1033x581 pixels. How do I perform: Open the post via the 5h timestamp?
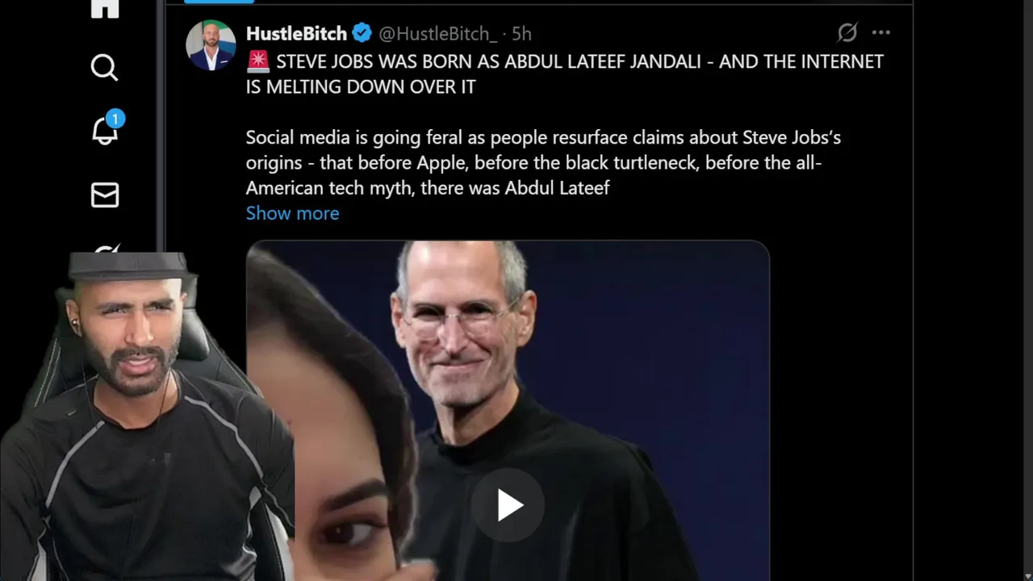tap(521, 33)
